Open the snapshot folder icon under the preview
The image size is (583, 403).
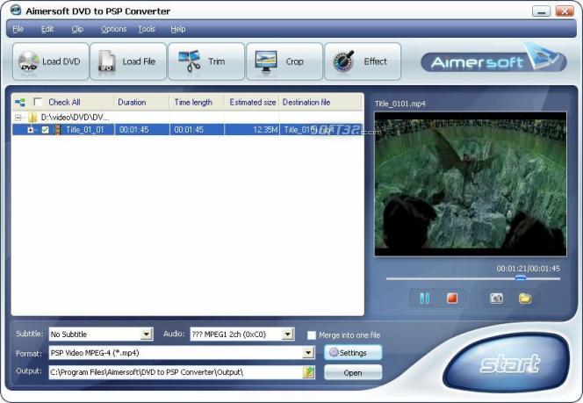click(x=525, y=299)
